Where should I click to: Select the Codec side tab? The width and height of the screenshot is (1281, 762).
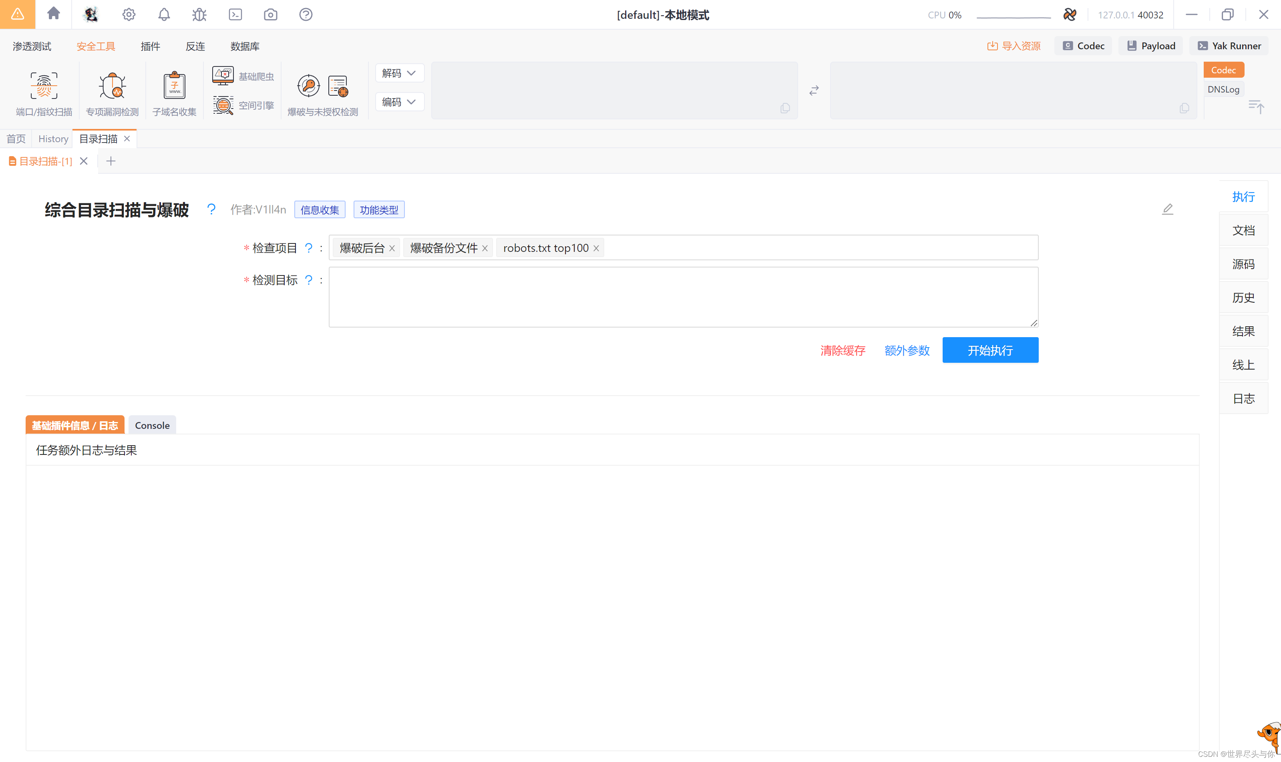click(1223, 70)
